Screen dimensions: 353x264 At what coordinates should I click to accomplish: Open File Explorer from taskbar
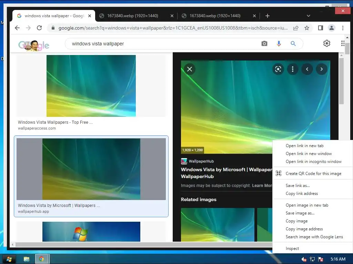27,259
